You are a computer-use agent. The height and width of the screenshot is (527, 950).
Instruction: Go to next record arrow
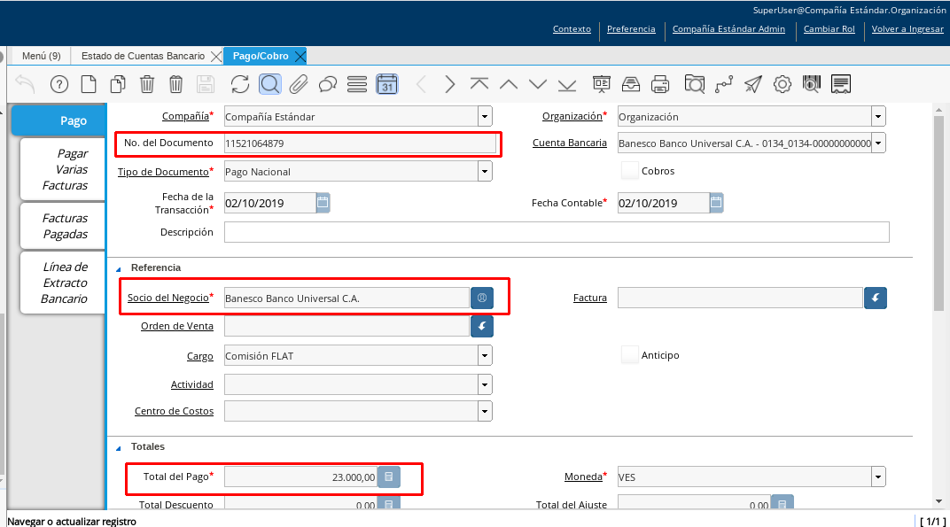pyautogui.click(x=449, y=84)
